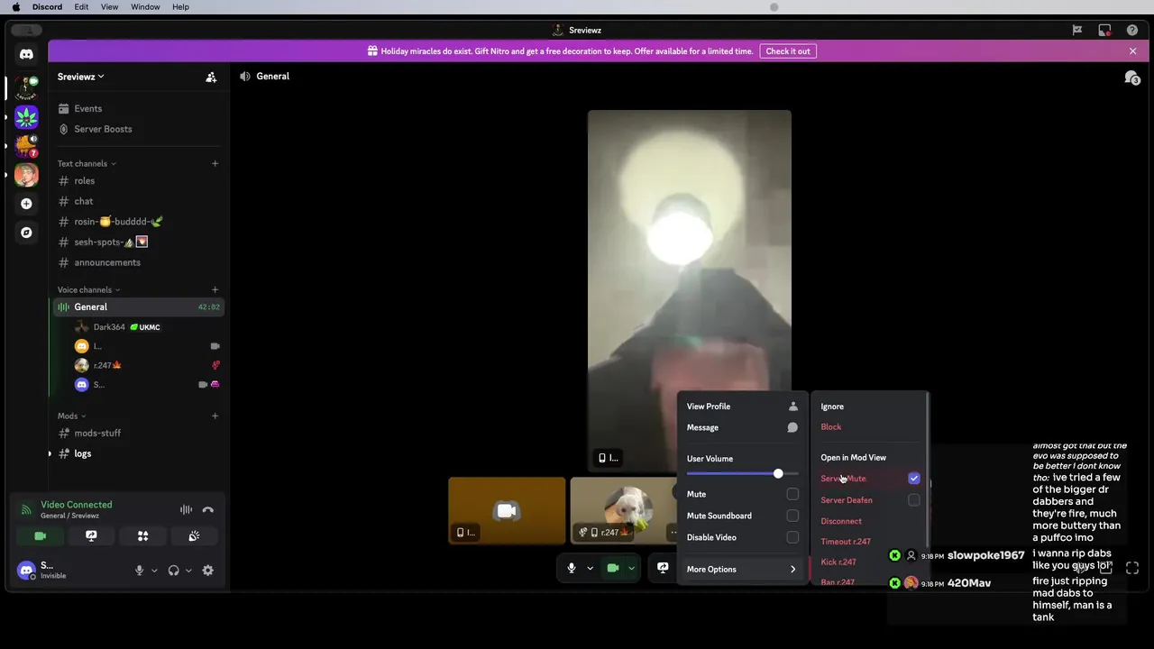Viewport: 1154px width, 649px height.
Task: Toggle microphone mute in the user panel
Action: [139, 571]
